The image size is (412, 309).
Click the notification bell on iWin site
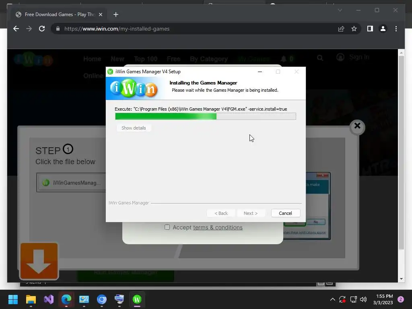pos(283,59)
